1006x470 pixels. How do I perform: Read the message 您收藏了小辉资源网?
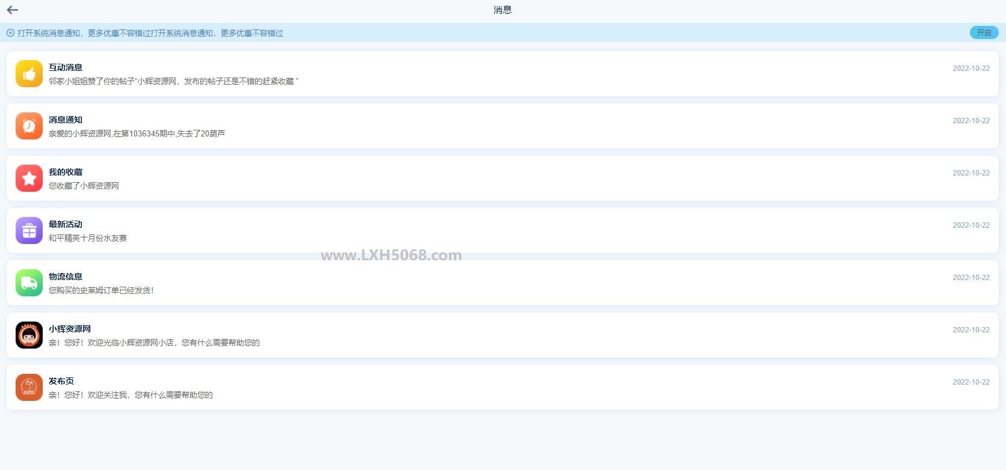(84, 186)
